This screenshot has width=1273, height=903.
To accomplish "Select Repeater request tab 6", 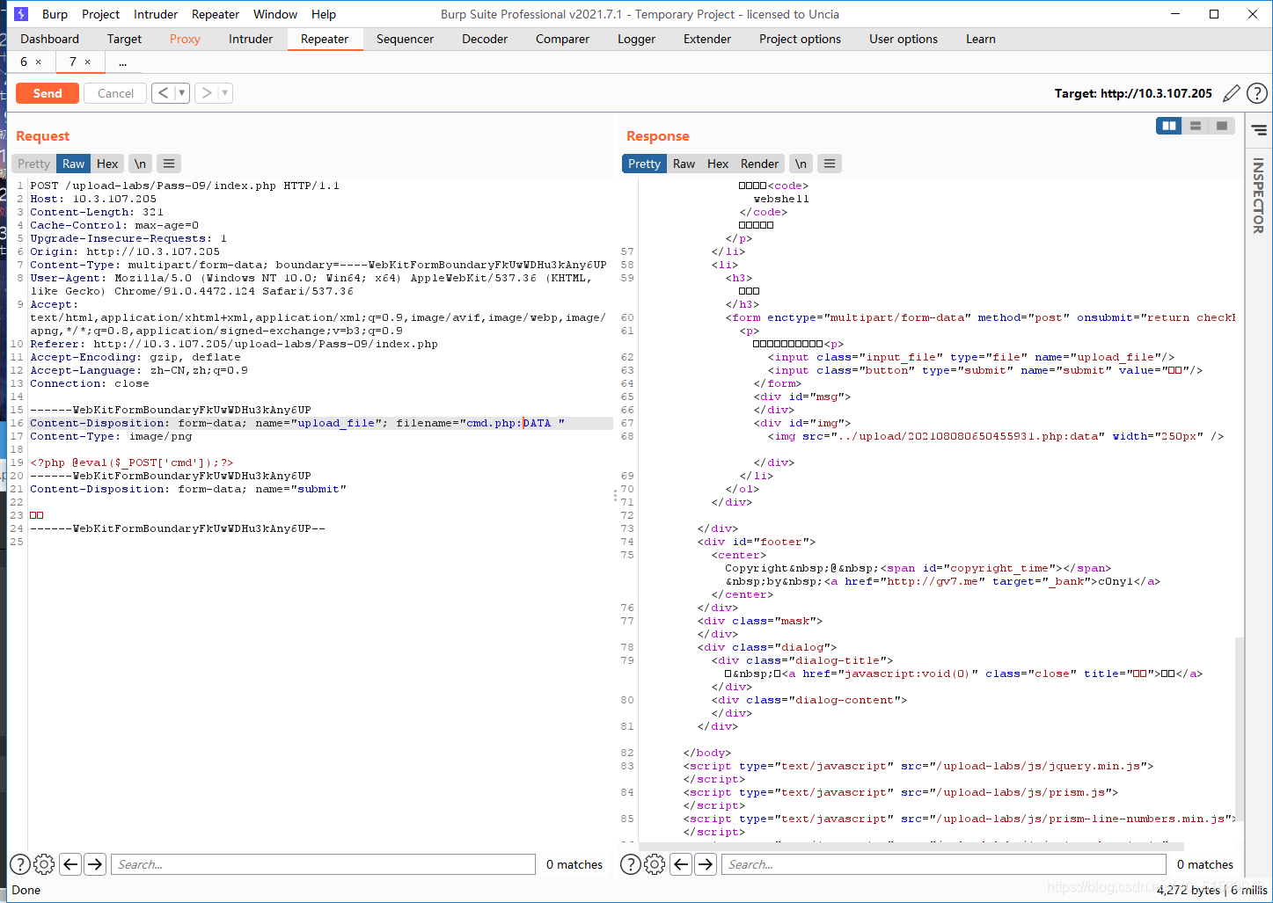I will pyautogui.click(x=24, y=62).
